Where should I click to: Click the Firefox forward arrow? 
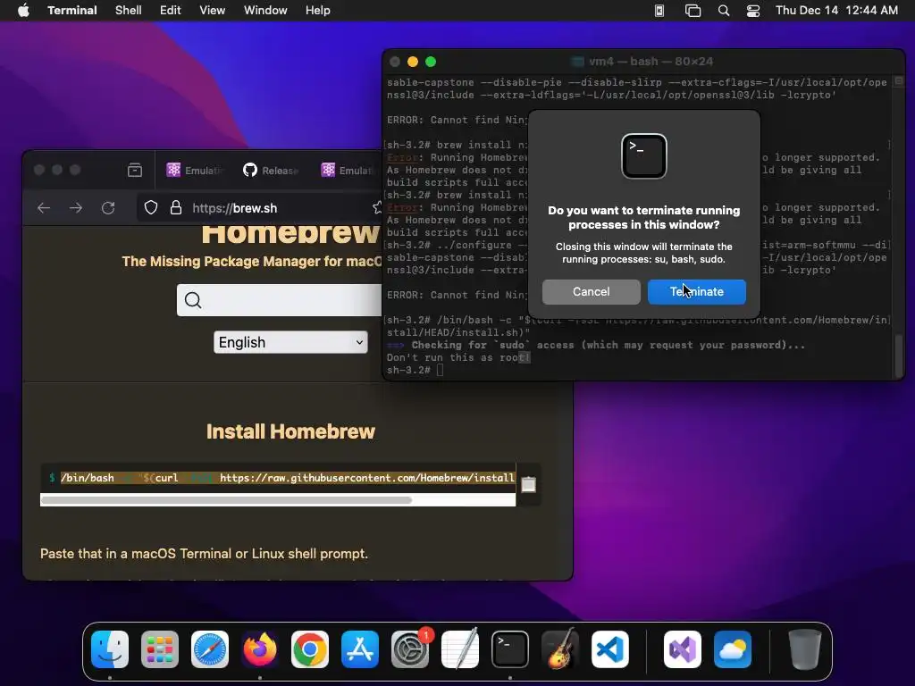click(76, 208)
